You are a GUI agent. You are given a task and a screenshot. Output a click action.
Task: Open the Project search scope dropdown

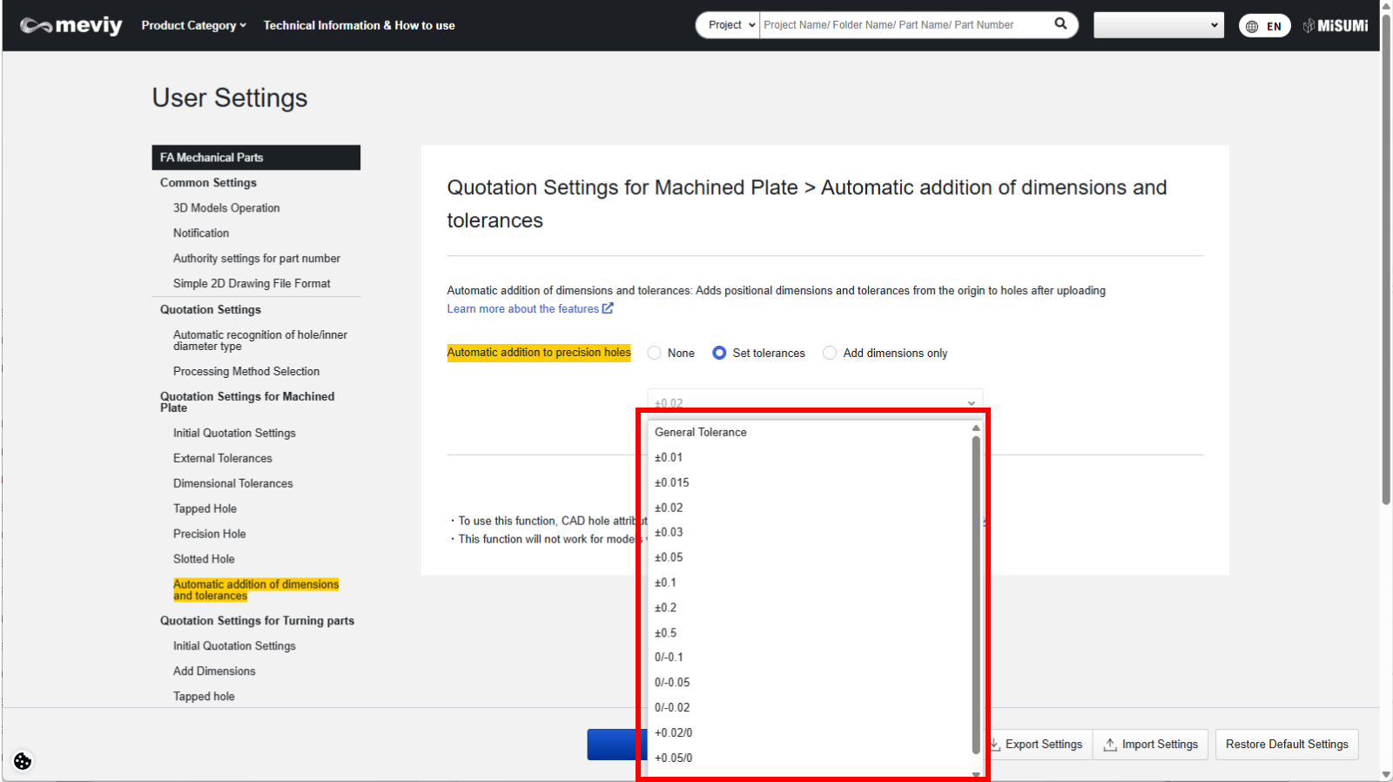click(730, 25)
